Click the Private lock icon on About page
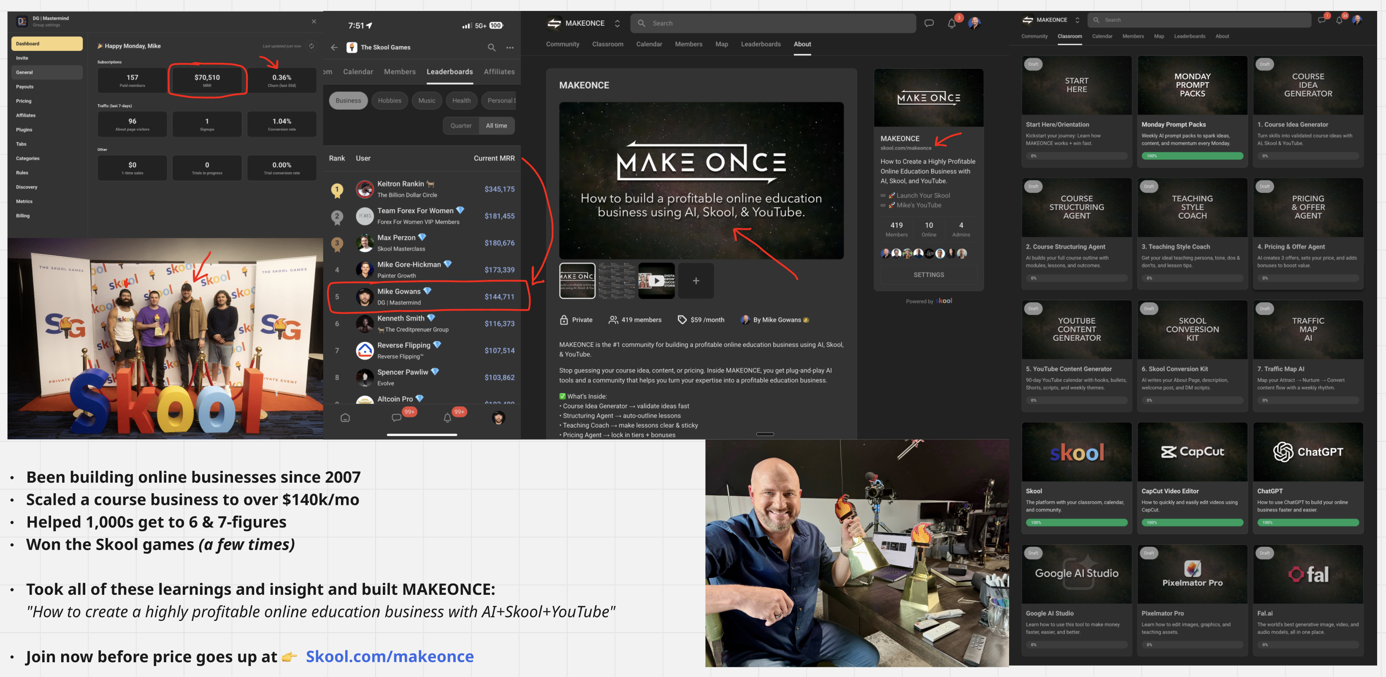Viewport: 1386px width, 677px height. point(563,320)
